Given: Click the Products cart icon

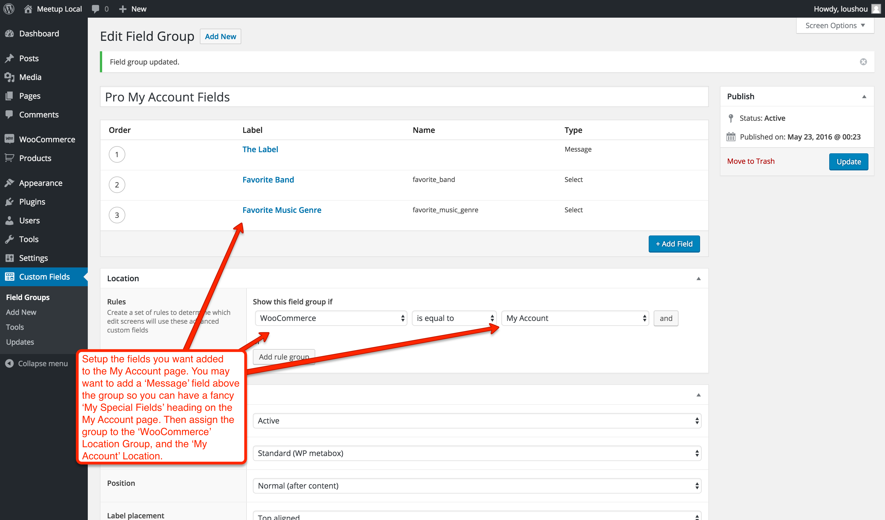Looking at the screenshot, I should [9, 158].
